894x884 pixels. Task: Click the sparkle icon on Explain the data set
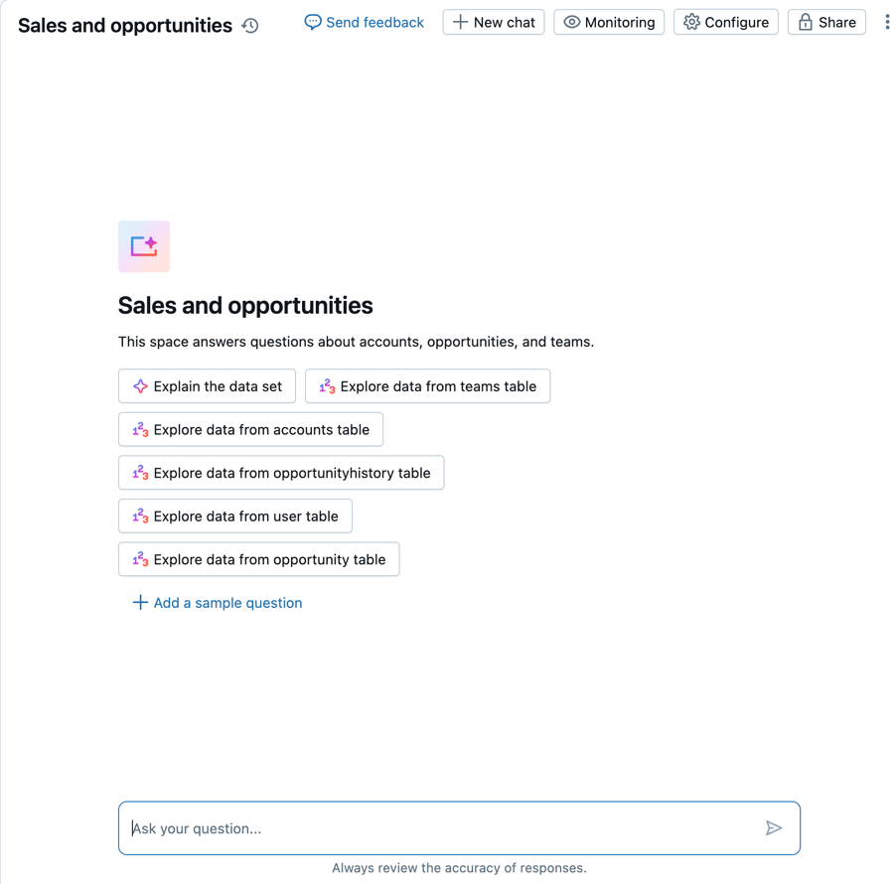click(140, 386)
